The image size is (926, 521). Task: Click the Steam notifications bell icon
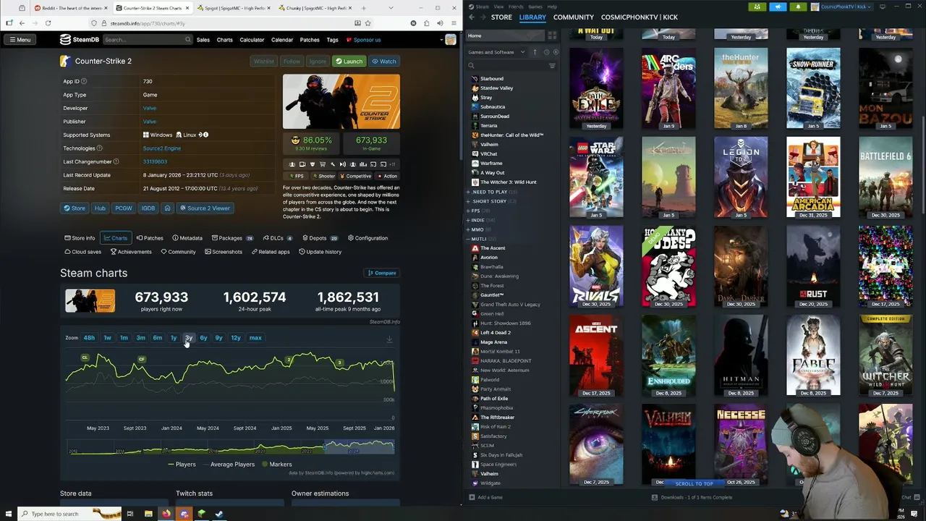click(x=799, y=7)
